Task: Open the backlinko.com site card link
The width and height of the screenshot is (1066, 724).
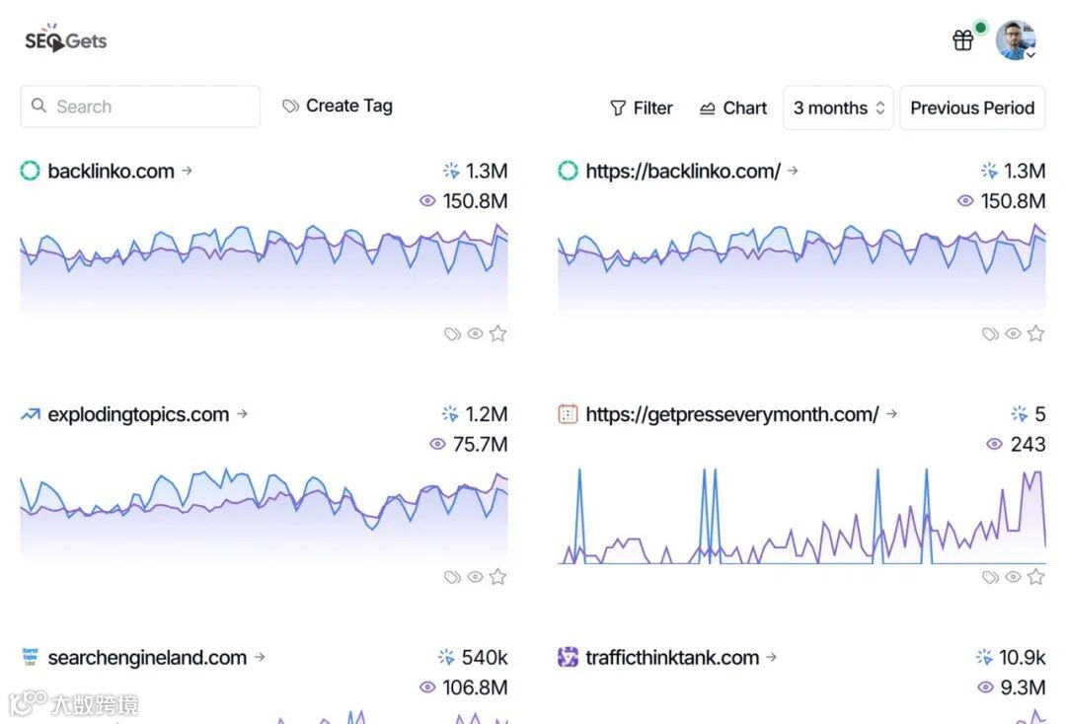Action: point(111,172)
